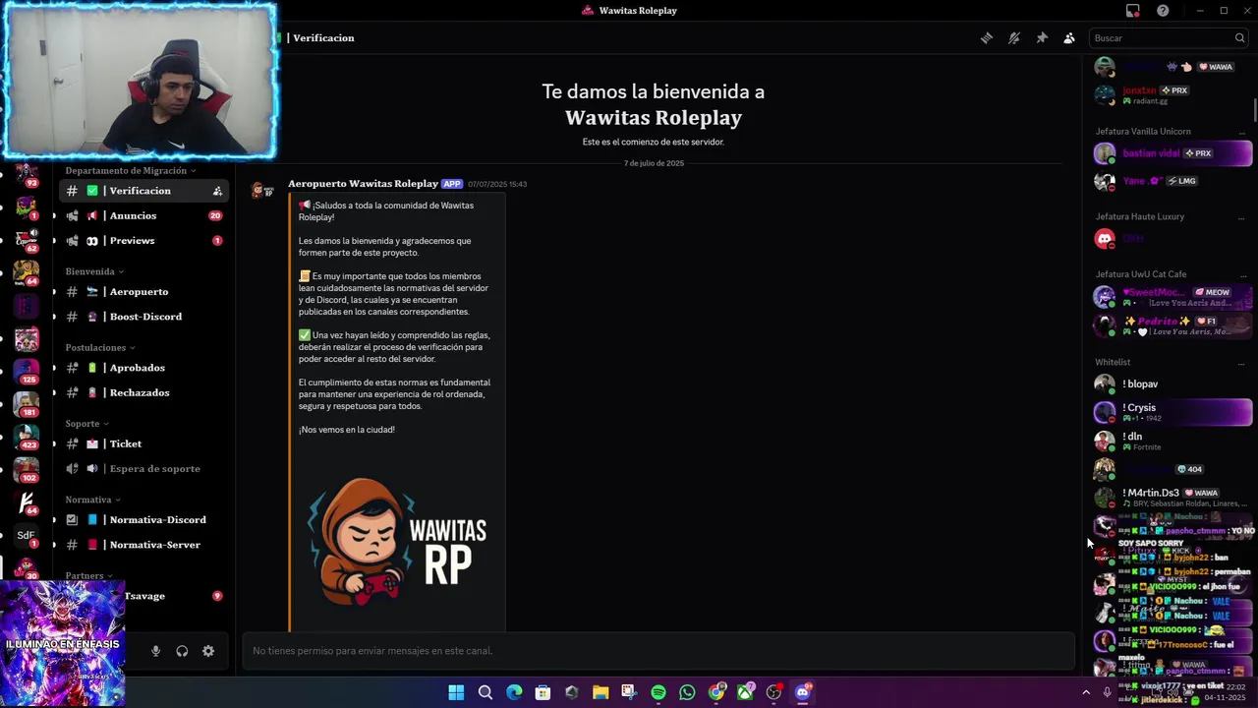Open the Ticket channel
Viewport: 1258px width, 708px height.
pyautogui.click(x=145, y=443)
